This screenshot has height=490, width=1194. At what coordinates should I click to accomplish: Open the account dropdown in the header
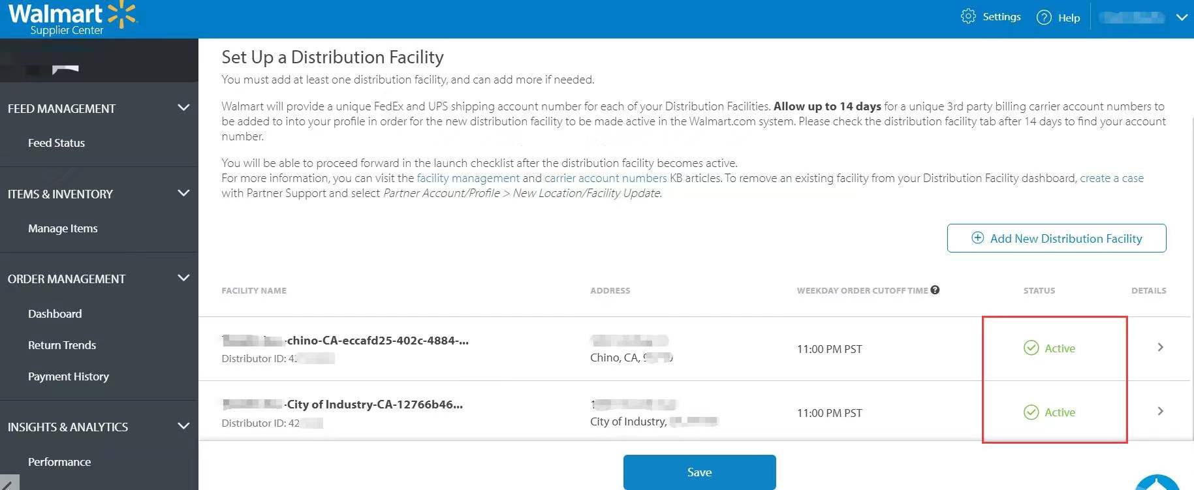tap(1182, 18)
